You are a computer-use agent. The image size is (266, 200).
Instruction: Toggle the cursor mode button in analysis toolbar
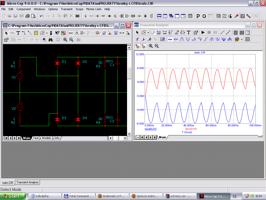153,32
